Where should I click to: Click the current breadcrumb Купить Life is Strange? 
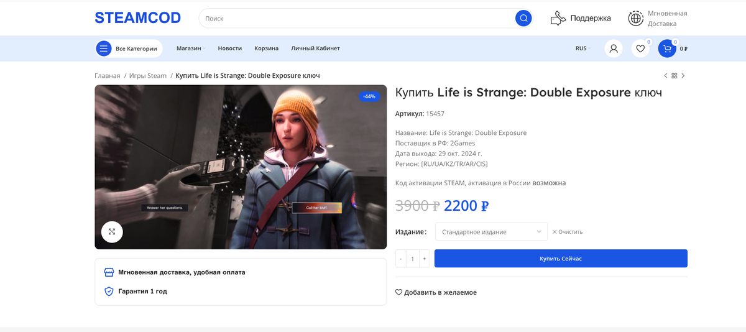247,76
